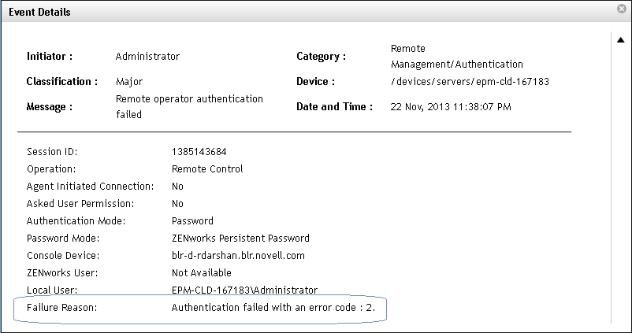Click the Remote Management/Authentication category value
632x333 pixels.
tap(457, 57)
